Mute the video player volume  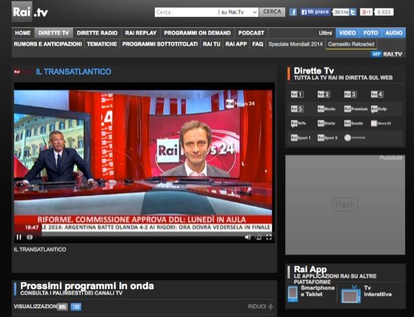(x=248, y=237)
